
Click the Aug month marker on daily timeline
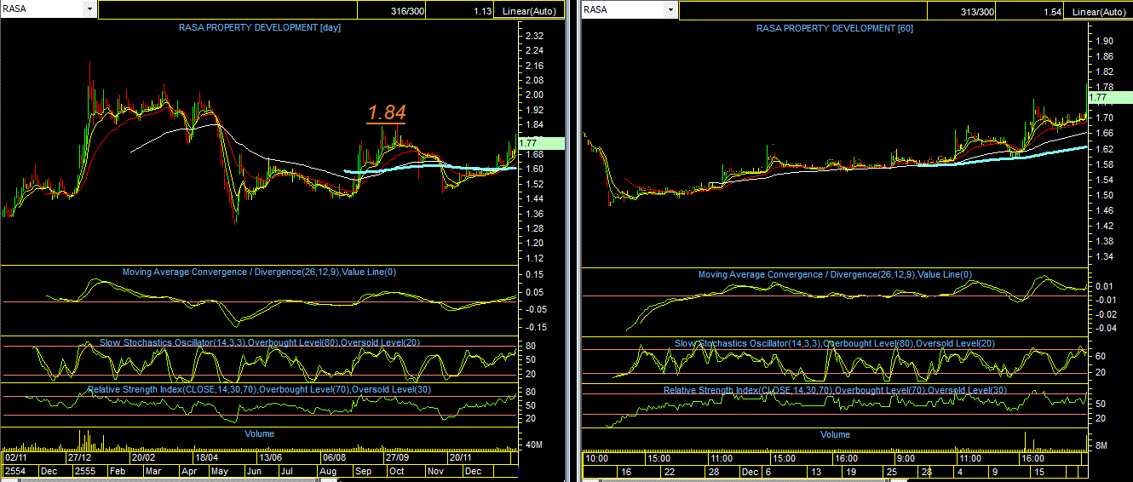[x=328, y=470]
